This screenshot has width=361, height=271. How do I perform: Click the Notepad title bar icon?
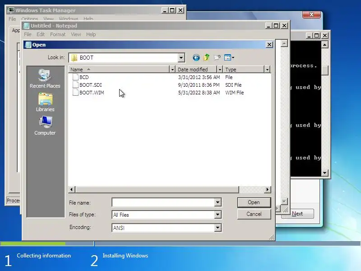26,26
